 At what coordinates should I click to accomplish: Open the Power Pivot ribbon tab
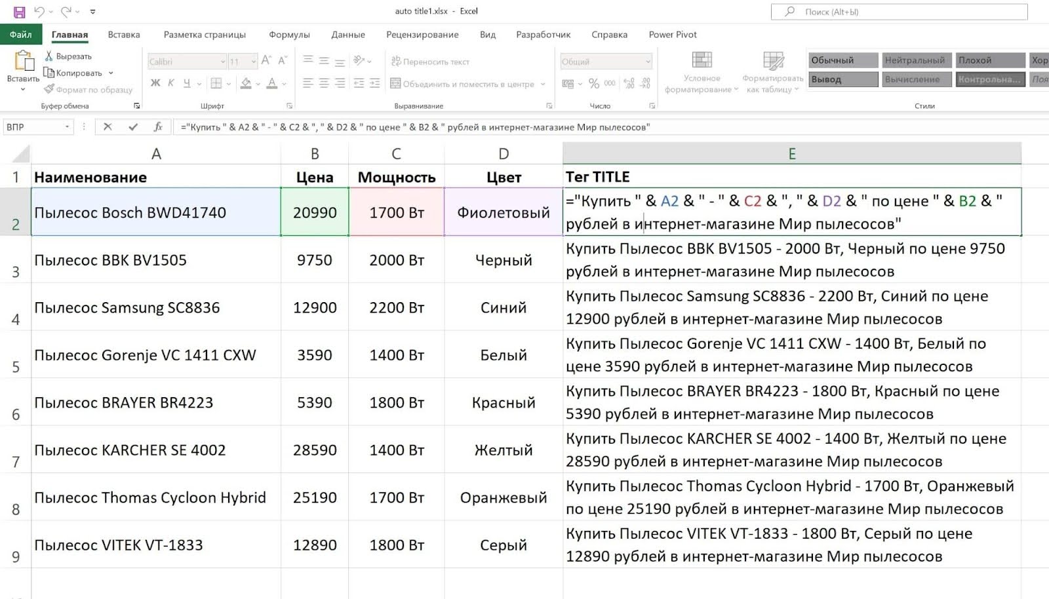coord(672,34)
